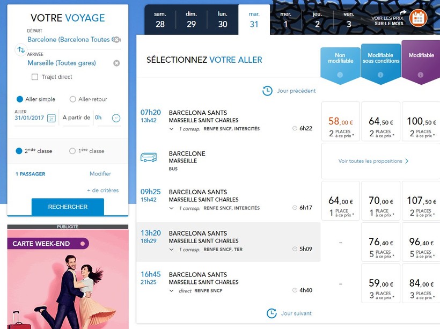Choose 1ère classe option
Image resolution: width=440 pixels, height=329 pixels.
click(x=73, y=151)
